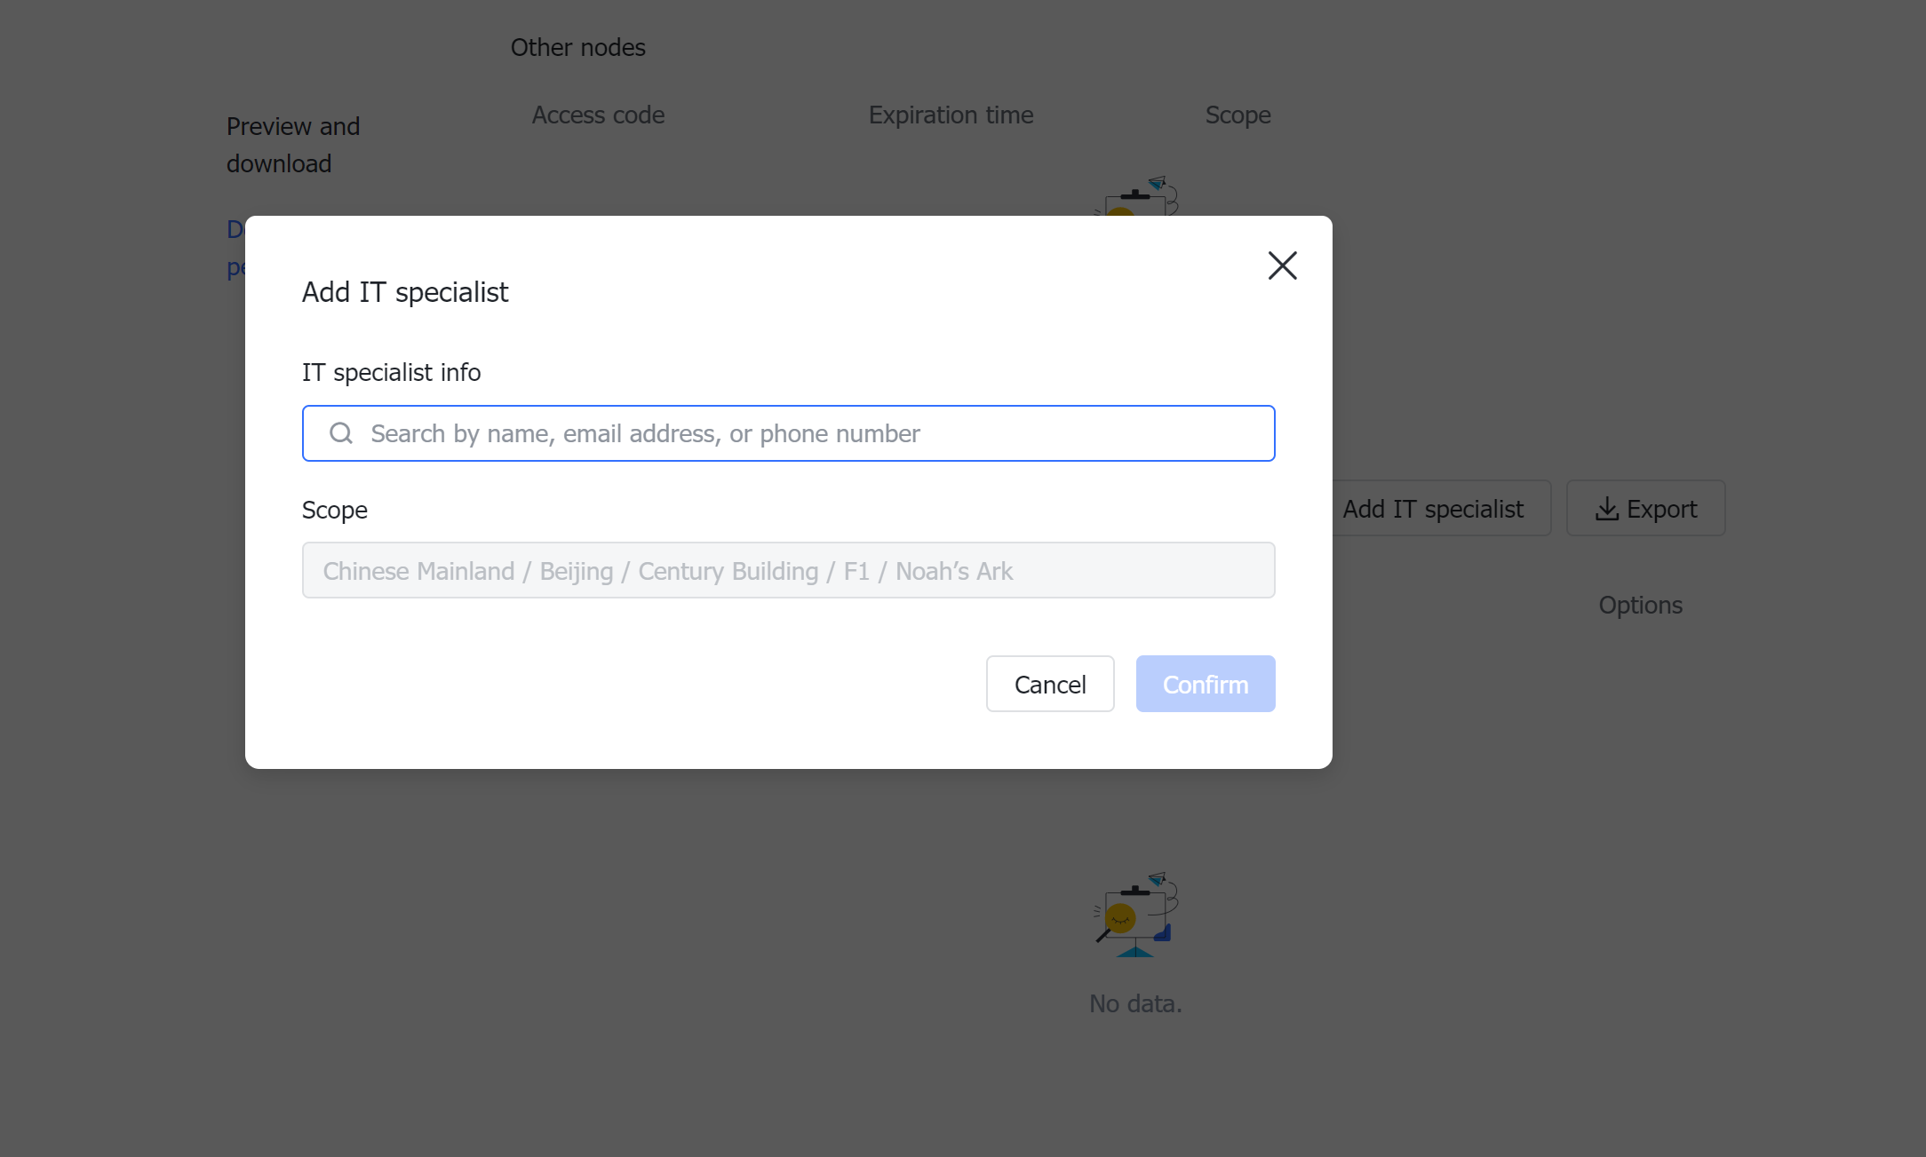Viewport: 1926px width, 1157px height.
Task: Click the illustration above No data text
Action: point(1134,915)
